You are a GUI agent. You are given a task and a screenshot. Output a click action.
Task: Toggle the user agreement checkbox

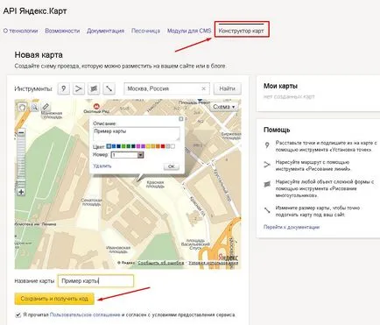(x=18, y=314)
